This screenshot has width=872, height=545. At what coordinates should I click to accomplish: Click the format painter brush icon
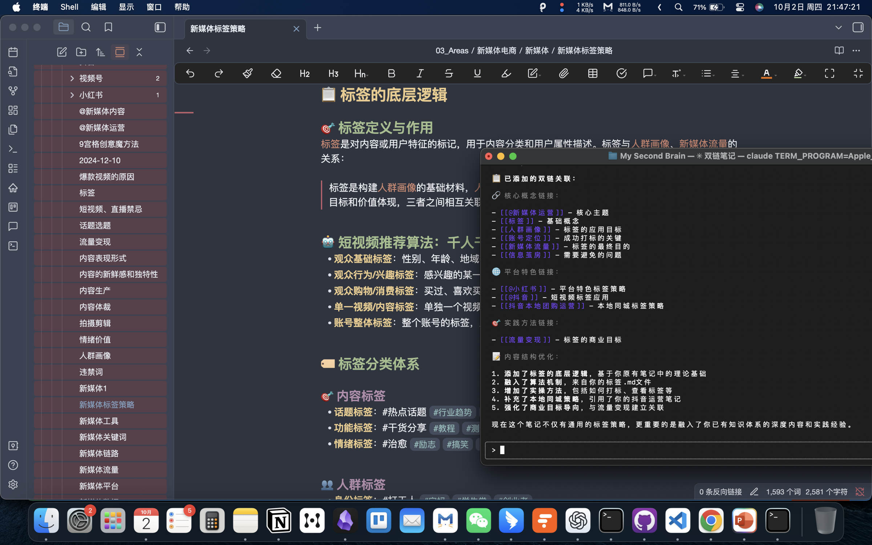pyautogui.click(x=247, y=73)
